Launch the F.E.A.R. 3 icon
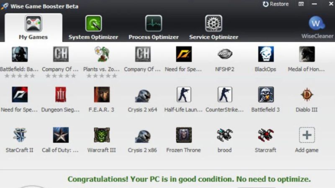The height and width of the screenshot is (188, 335). tap(102, 95)
